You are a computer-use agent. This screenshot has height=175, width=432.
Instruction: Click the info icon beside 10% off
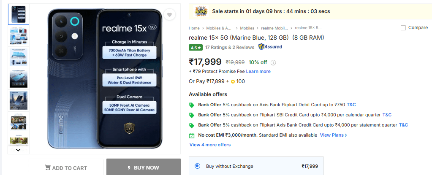pyautogui.click(x=273, y=63)
